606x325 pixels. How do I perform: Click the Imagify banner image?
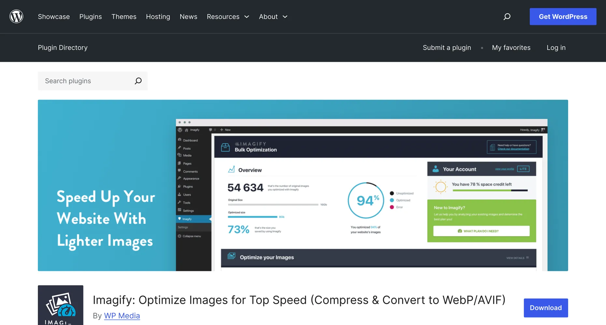point(303,185)
